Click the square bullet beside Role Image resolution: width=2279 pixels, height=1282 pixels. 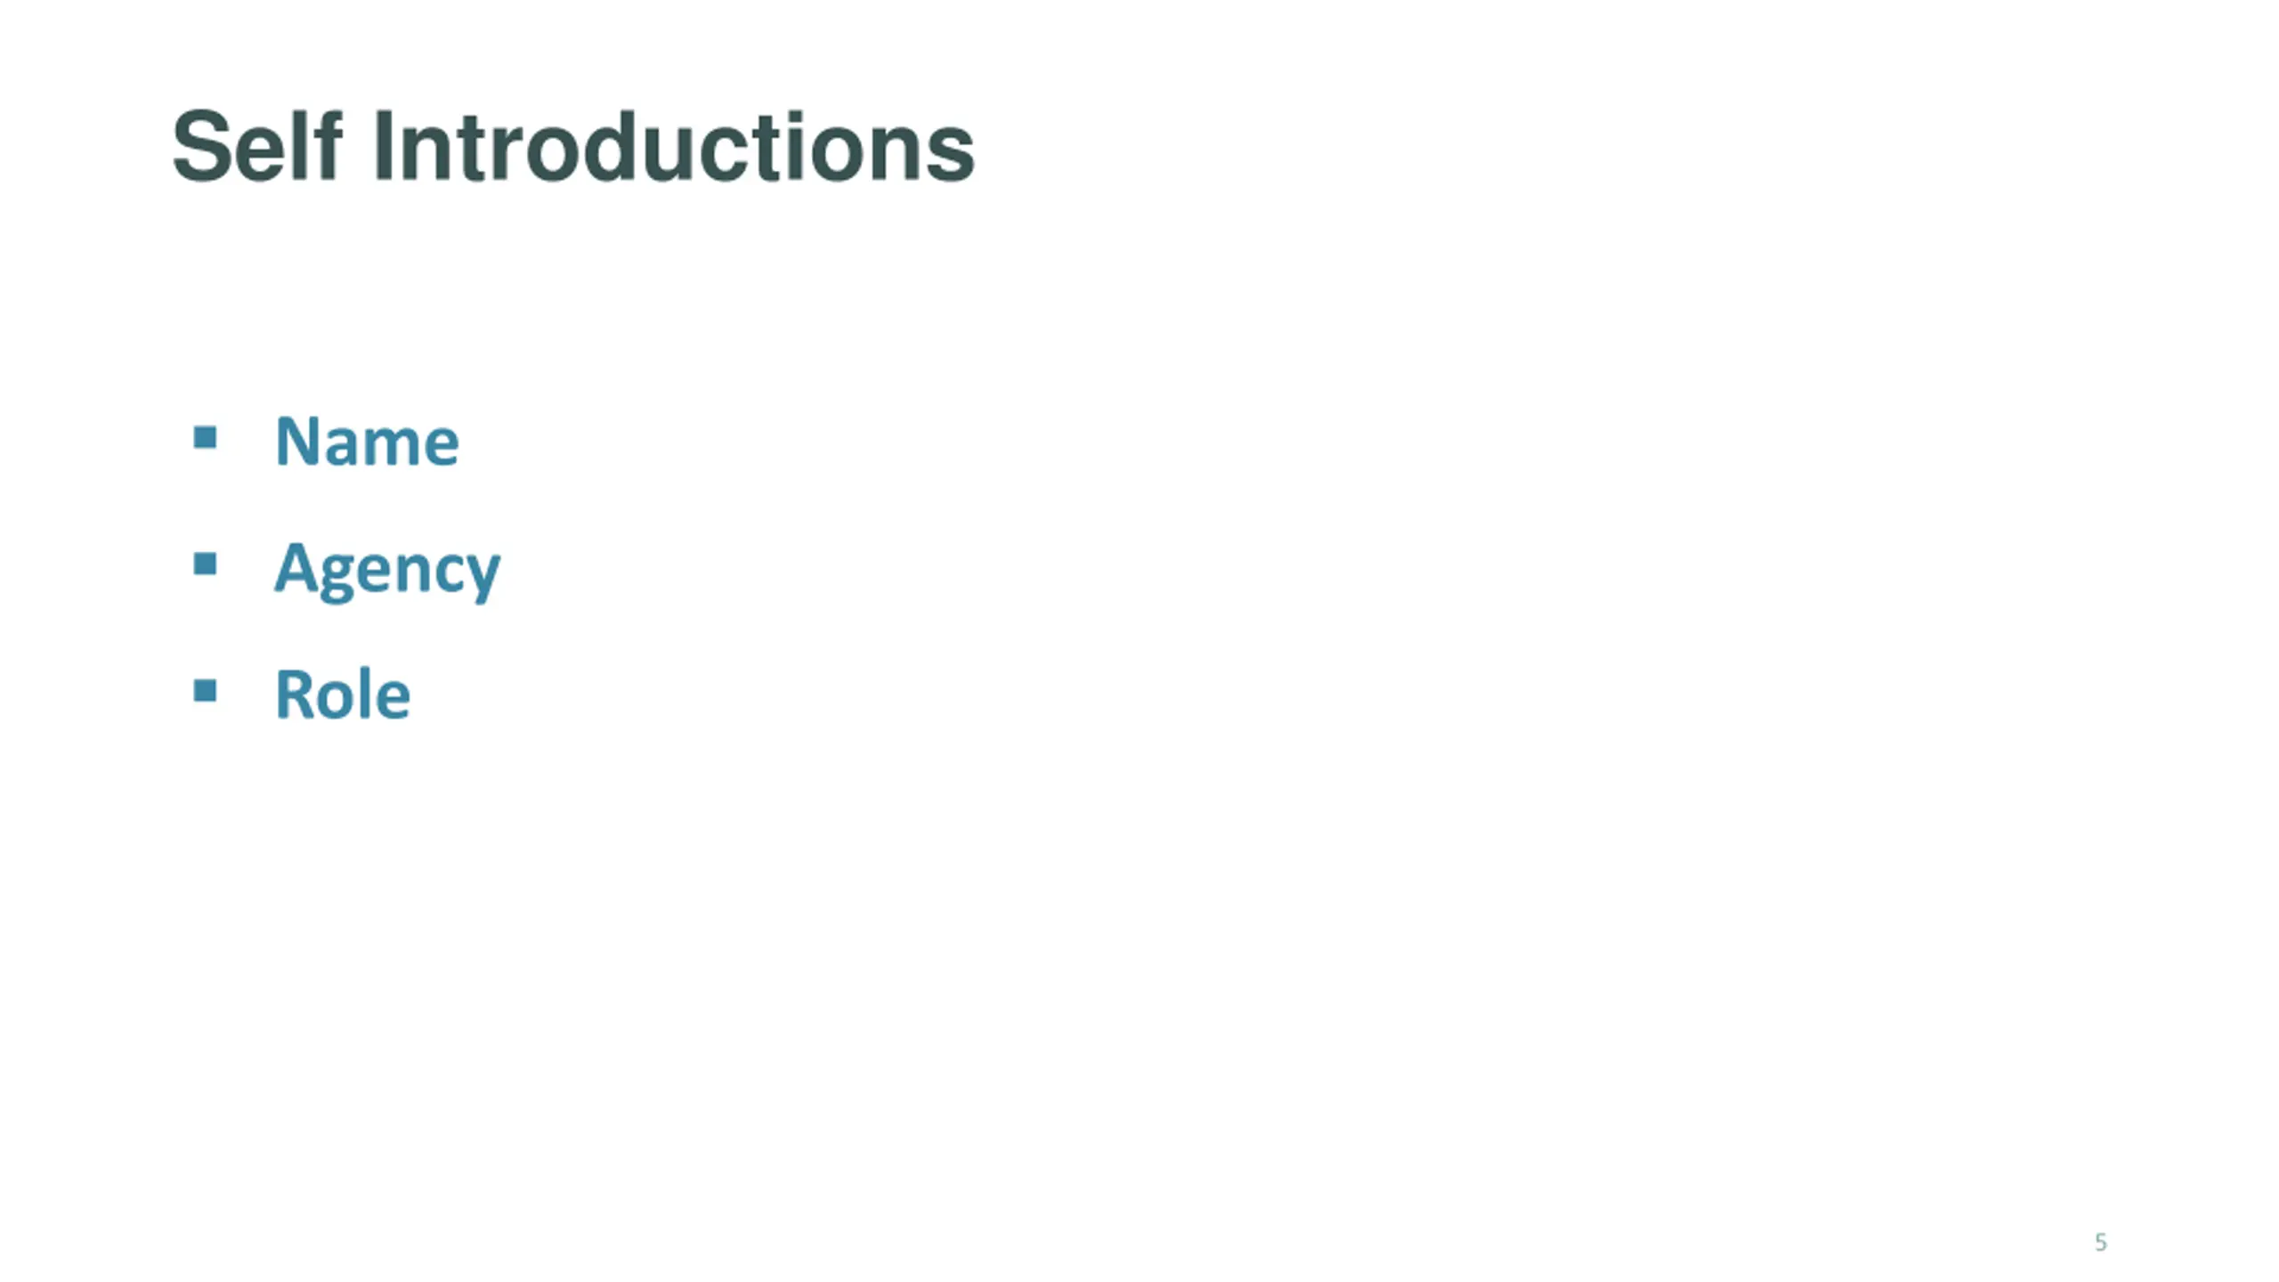coord(205,690)
